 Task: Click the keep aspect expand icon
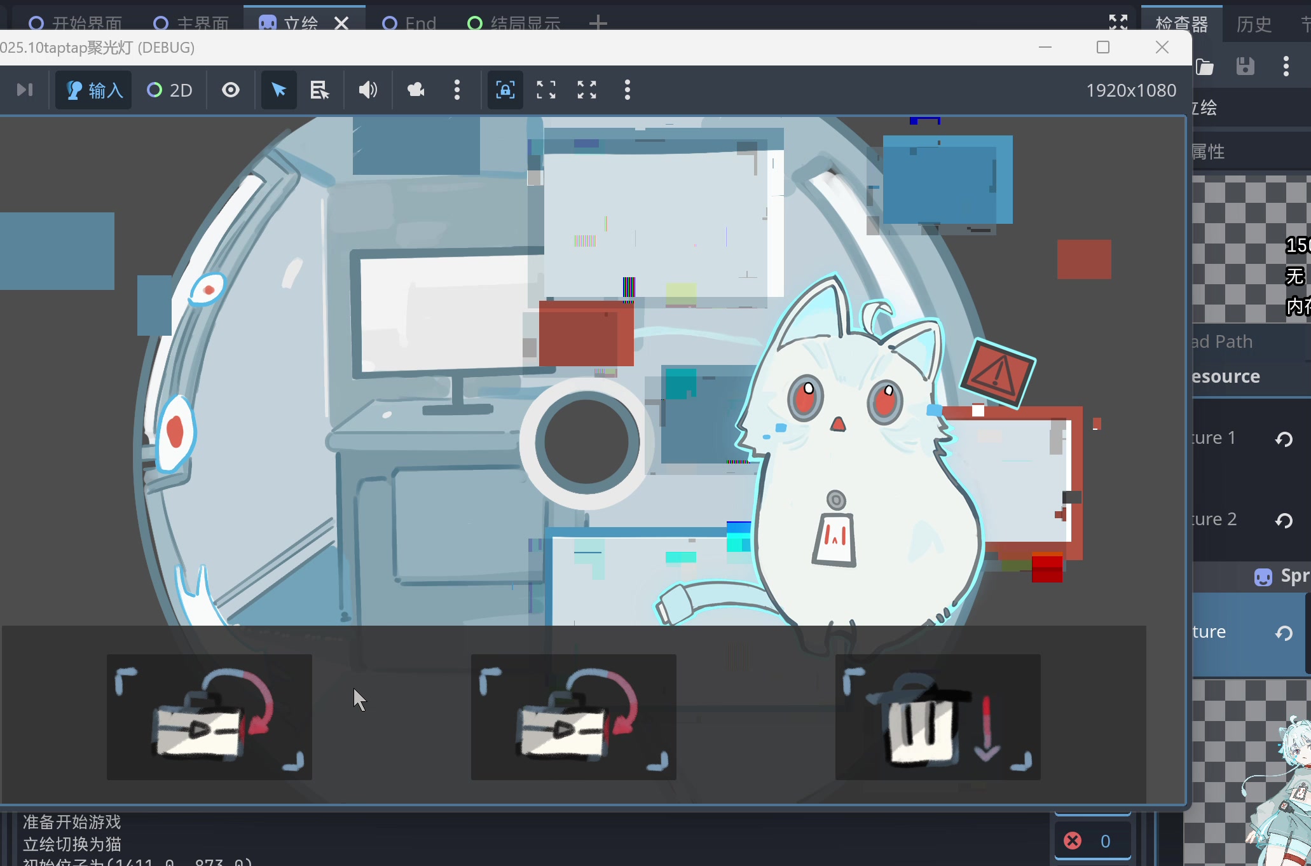tap(546, 90)
